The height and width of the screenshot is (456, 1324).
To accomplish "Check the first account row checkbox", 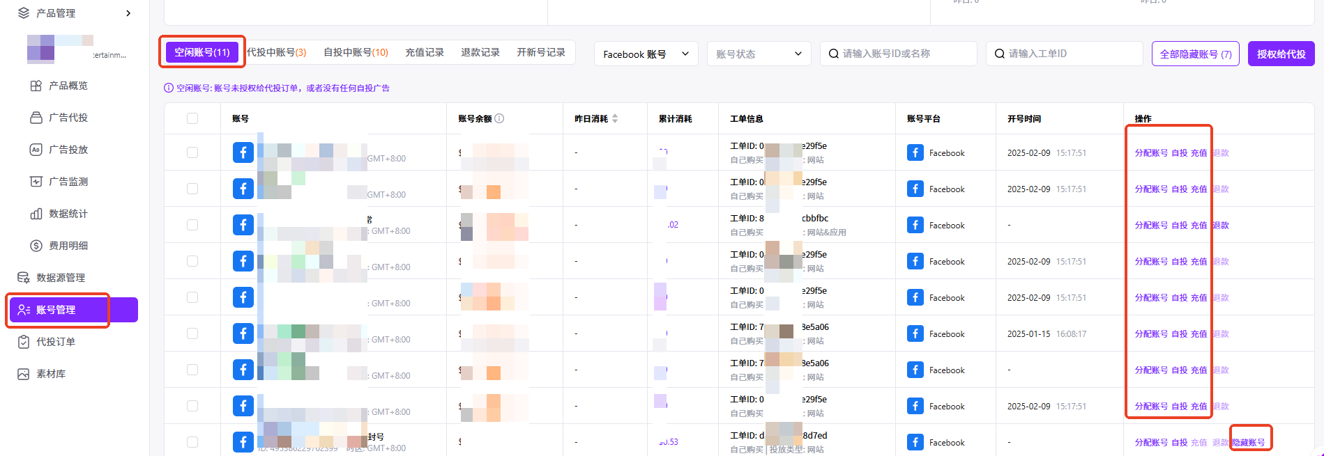I will click(192, 152).
